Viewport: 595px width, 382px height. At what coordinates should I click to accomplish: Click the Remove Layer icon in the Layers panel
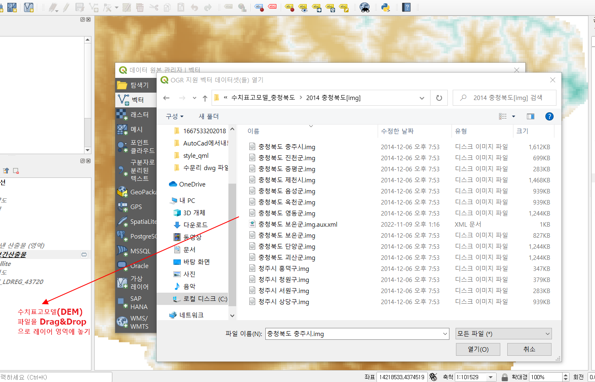[16, 171]
